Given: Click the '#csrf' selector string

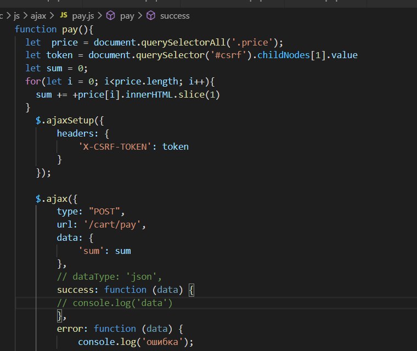Looking at the screenshot, I should pos(228,55).
